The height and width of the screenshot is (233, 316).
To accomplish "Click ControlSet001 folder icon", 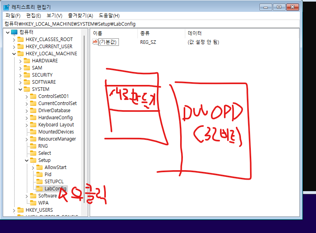I will coord(33,96).
